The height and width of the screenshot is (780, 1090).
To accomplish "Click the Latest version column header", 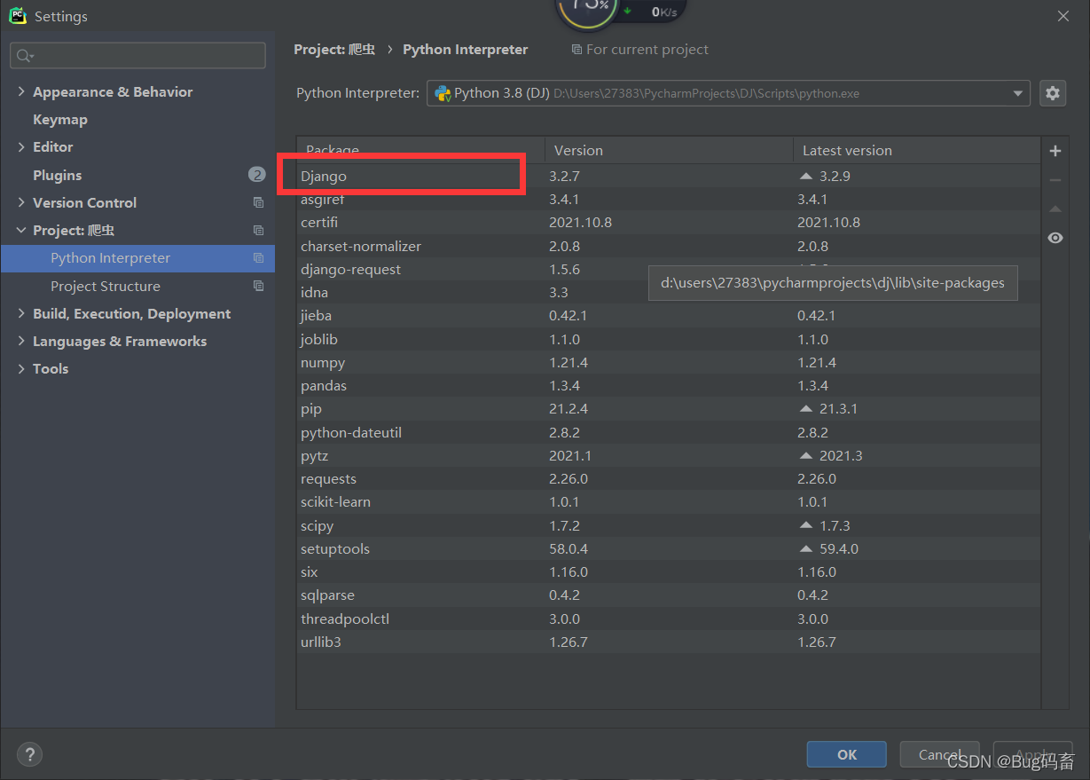I will pyautogui.click(x=916, y=150).
